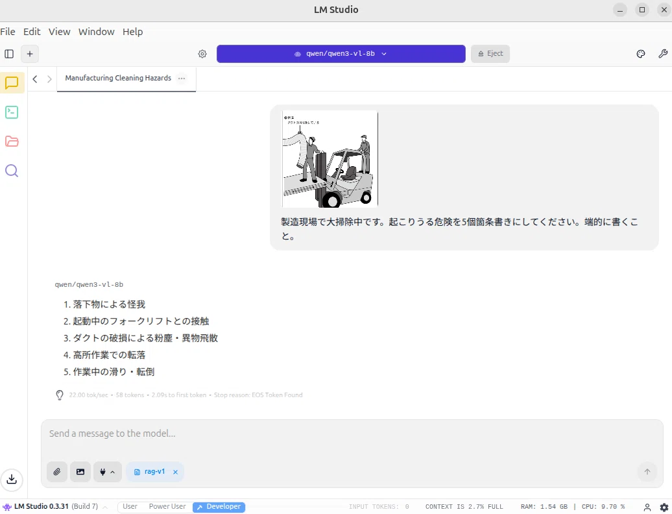Open the Edit menu

click(x=32, y=32)
